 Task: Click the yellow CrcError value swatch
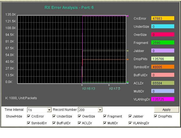point(163,19)
